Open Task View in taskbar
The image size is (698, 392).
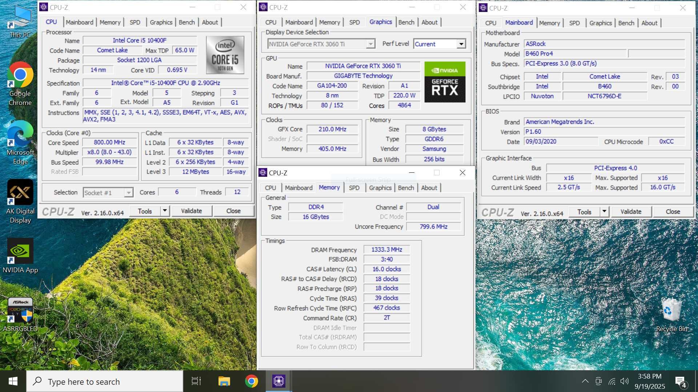pyautogui.click(x=196, y=381)
